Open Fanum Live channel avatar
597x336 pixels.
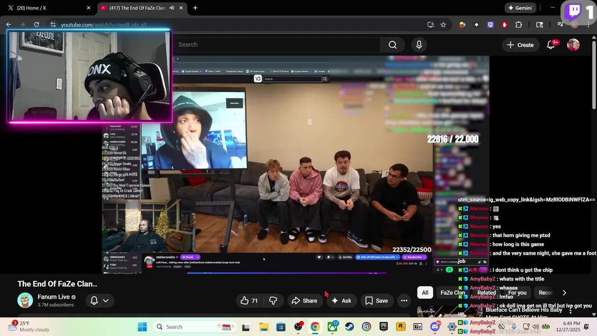(25, 300)
